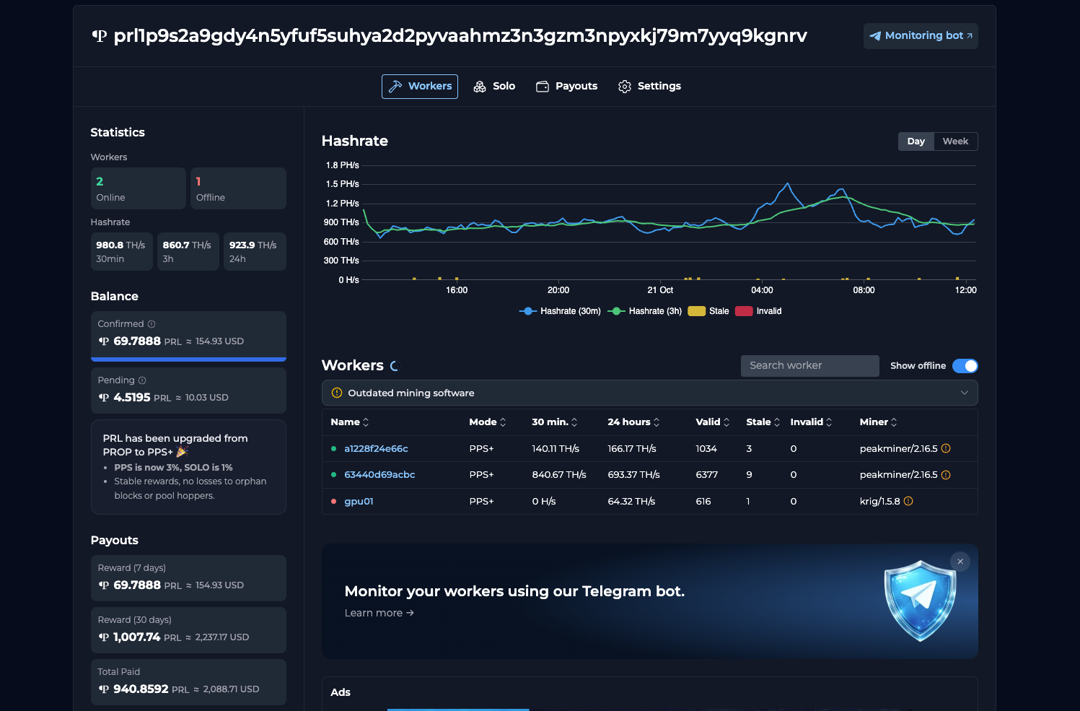Click the info icon next to Pending balance
The width and height of the screenshot is (1080, 711).
[x=142, y=380]
